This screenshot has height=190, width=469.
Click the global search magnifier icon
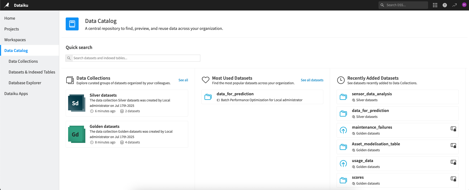(382, 5)
